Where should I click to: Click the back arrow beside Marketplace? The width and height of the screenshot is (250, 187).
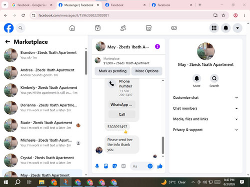[7, 41]
